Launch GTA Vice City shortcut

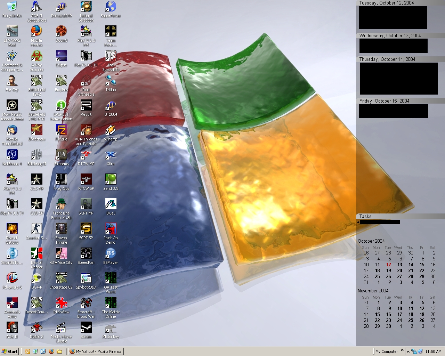click(x=61, y=256)
